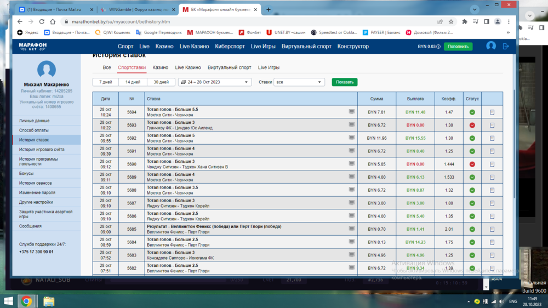This screenshot has width=548, height=308.
Task: Open the date range dropdown 24–28 Oct 2023
Action: pos(214,82)
